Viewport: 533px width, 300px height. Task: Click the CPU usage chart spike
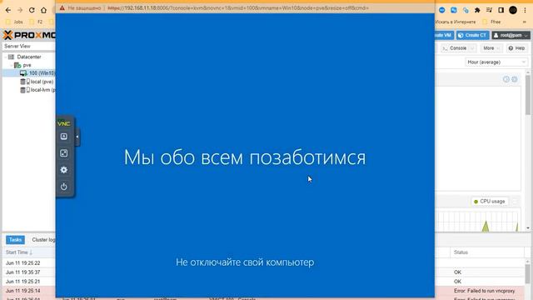click(x=486, y=226)
